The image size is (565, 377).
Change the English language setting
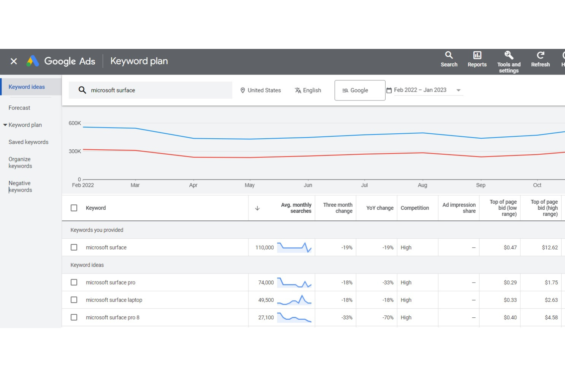(x=308, y=91)
